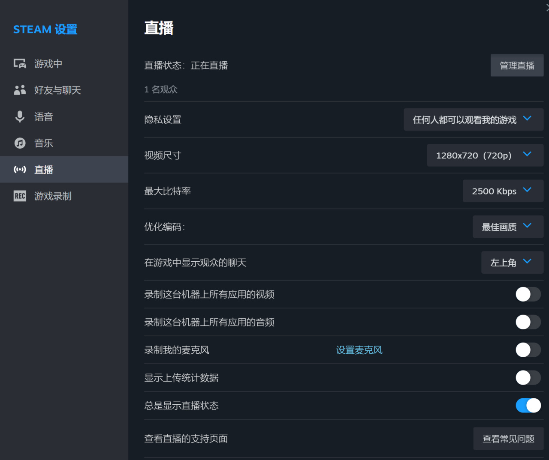
Task: Click the 直播 page heading
Action: pos(159,28)
